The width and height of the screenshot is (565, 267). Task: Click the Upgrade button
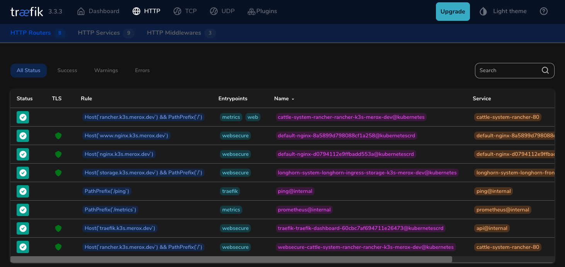tap(453, 12)
